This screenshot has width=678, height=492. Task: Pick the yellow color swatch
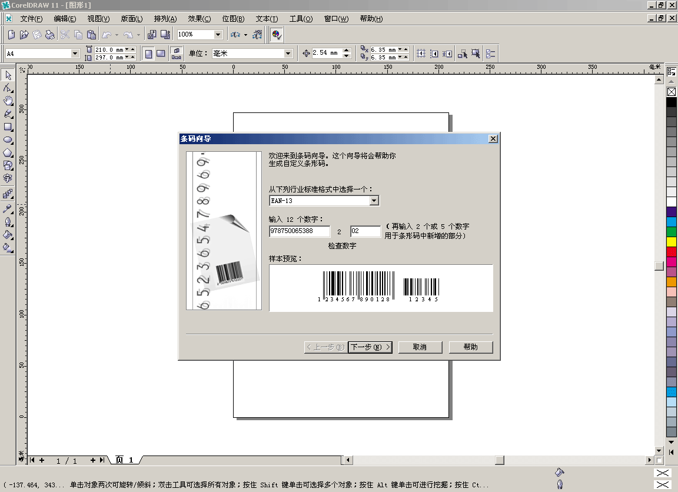click(671, 241)
